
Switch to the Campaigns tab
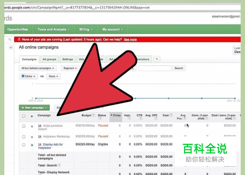click(29, 59)
